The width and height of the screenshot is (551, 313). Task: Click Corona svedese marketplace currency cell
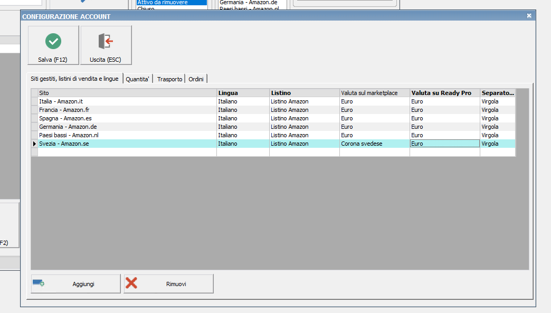pos(375,144)
